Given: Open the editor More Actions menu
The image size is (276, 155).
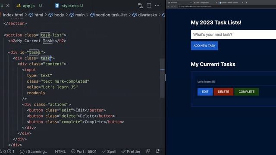Looking at the screenshot, I should click(x=157, y=6).
